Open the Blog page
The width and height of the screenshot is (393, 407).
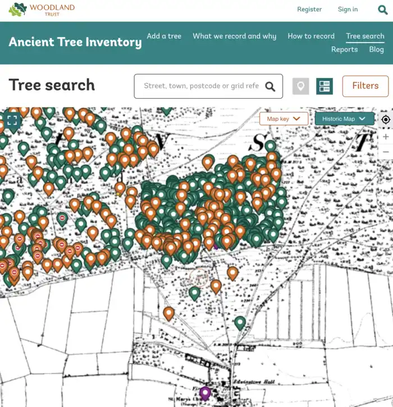click(x=376, y=49)
